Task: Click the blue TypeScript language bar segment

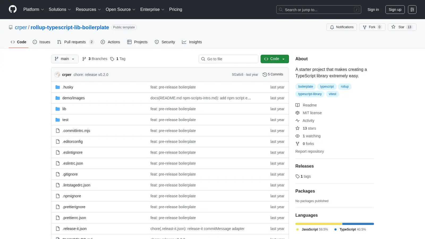Action: pyautogui.click(x=358, y=224)
